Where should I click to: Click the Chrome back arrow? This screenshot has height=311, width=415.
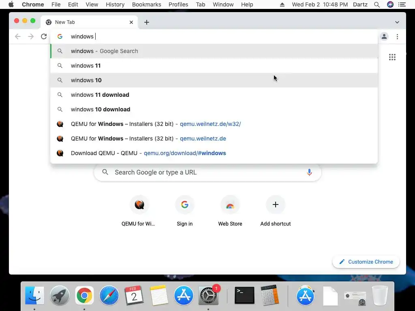18,36
